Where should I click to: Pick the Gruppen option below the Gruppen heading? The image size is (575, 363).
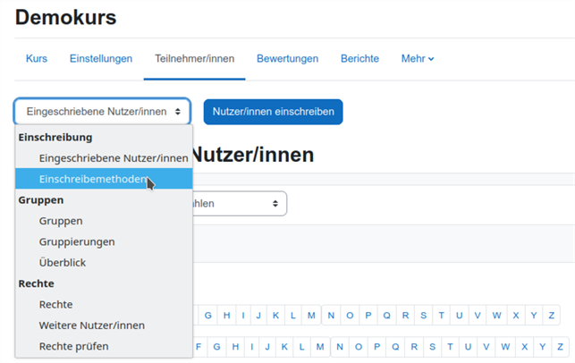tap(61, 221)
